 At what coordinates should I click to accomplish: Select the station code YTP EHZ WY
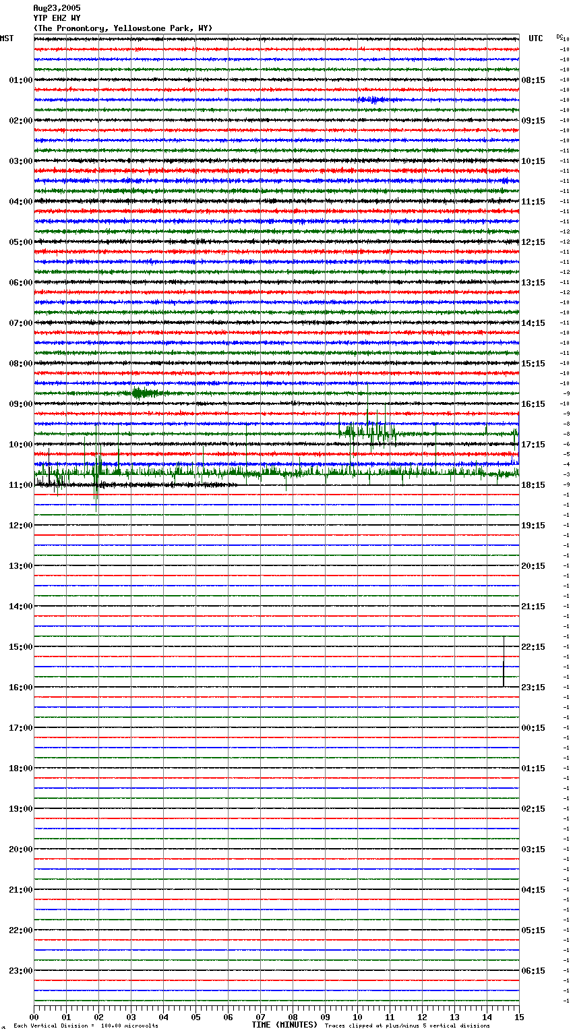[x=57, y=18]
